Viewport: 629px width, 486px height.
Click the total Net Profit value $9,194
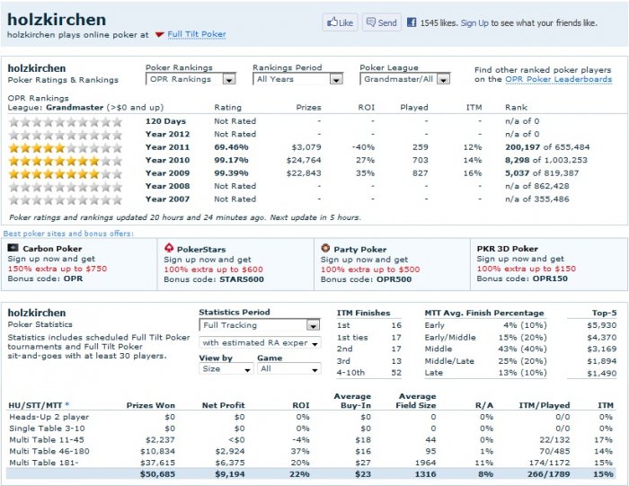tap(229, 474)
